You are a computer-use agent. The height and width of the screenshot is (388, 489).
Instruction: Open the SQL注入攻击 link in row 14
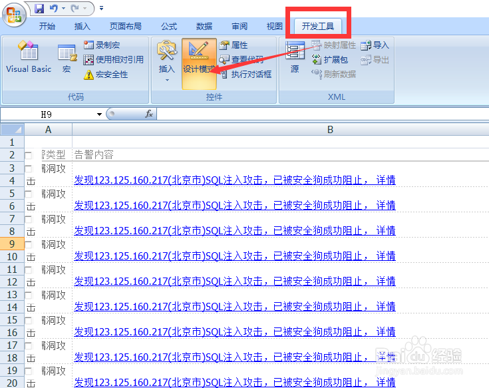[235, 306]
